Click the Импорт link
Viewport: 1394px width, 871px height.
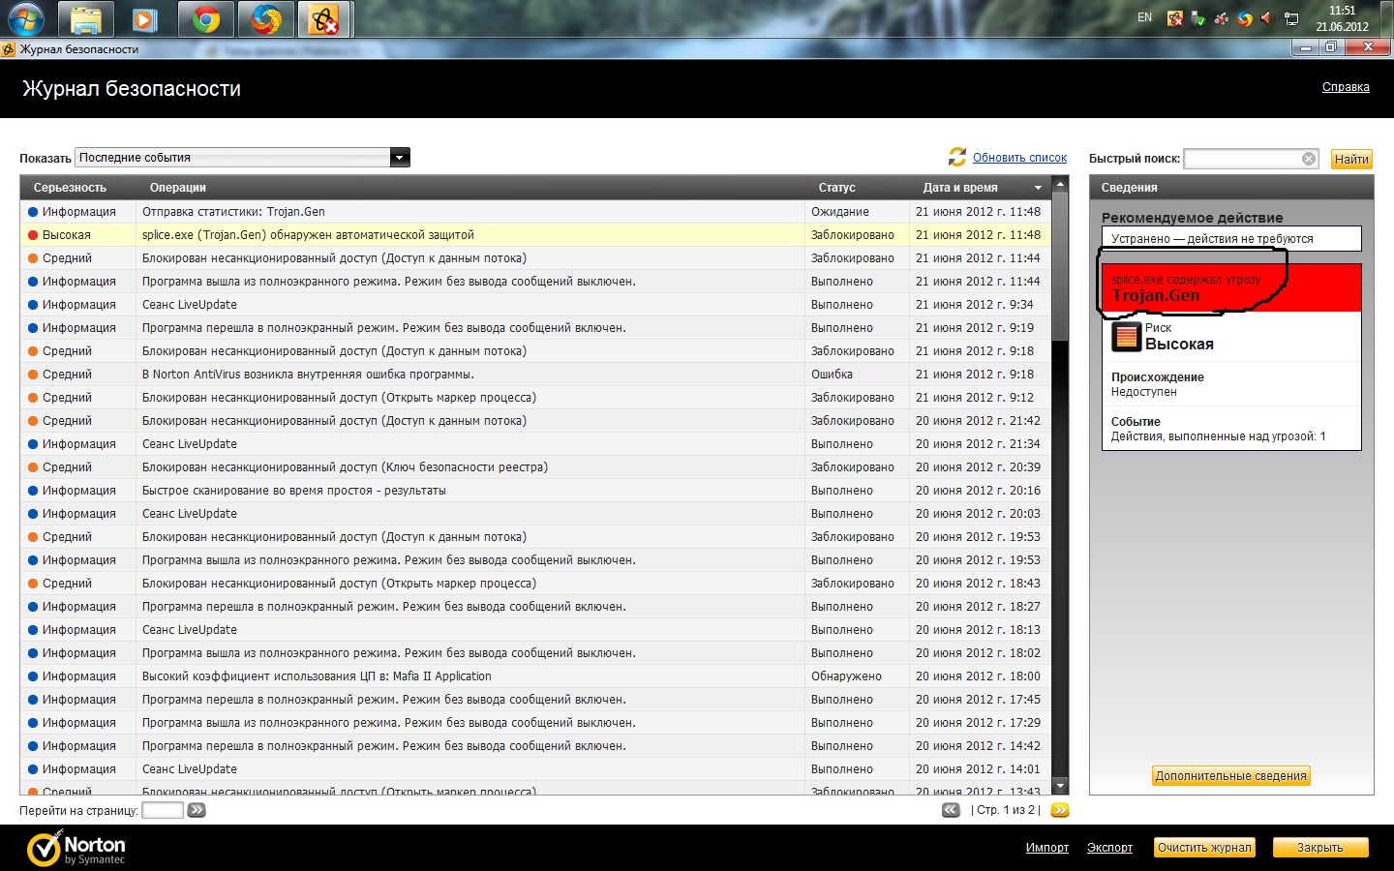click(x=1047, y=848)
